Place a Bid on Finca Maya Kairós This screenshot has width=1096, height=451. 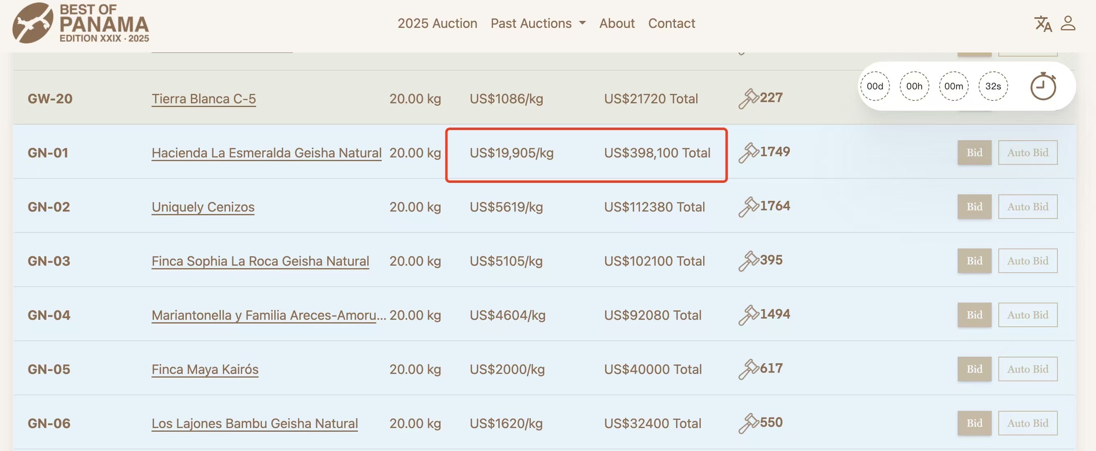pyautogui.click(x=974, y=369)
